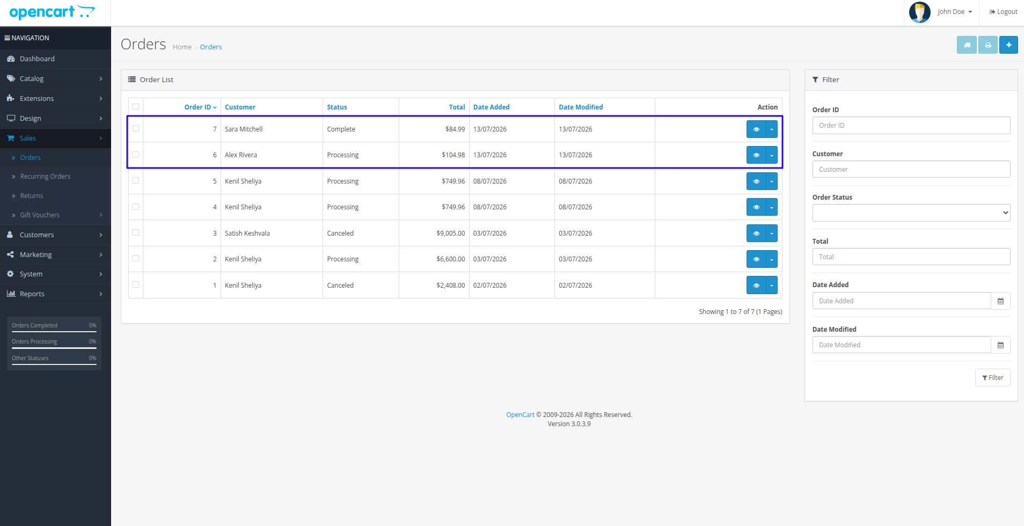
Task: Open Dashboard in navigation
Action: (55, 59)
